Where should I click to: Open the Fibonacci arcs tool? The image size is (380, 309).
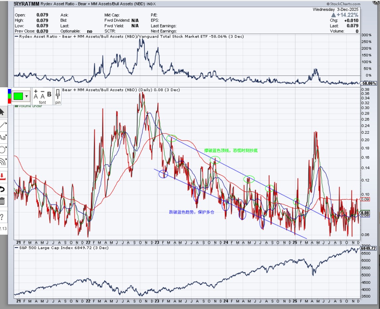tap(3, 162)
